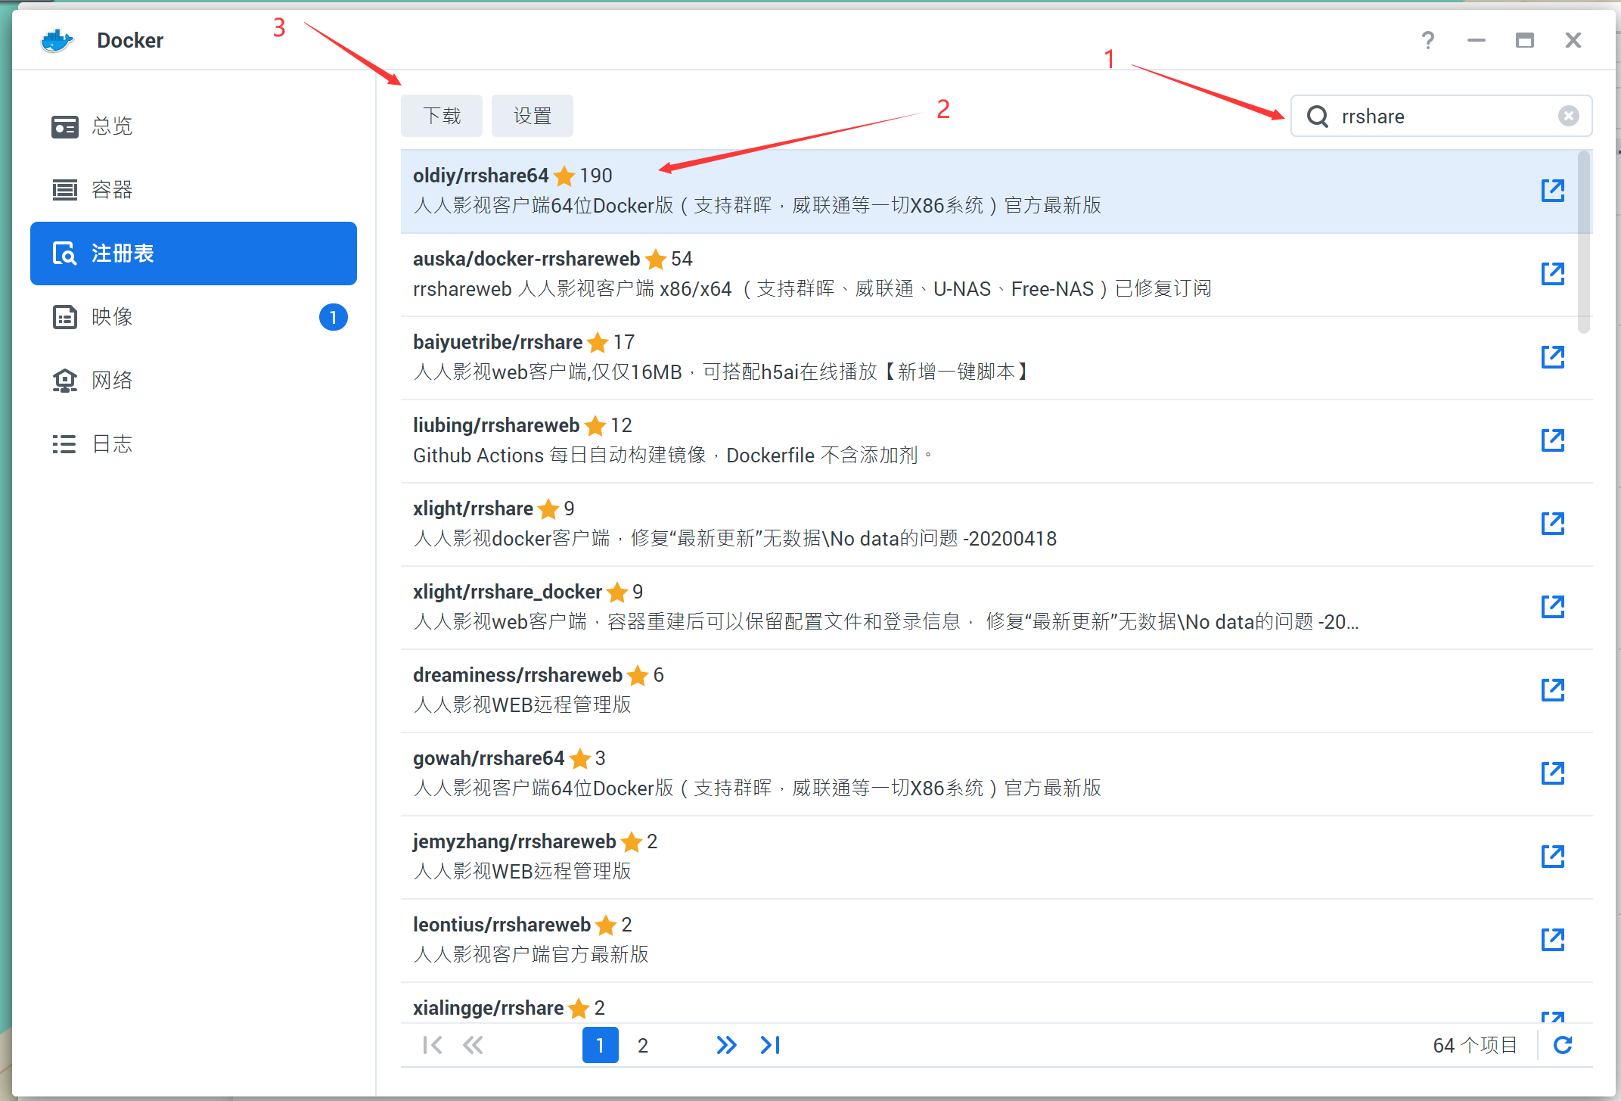The image size is (1621, 1101).
Task: Select the baiyuetribe/rrshare row
Action: point(997,358)
